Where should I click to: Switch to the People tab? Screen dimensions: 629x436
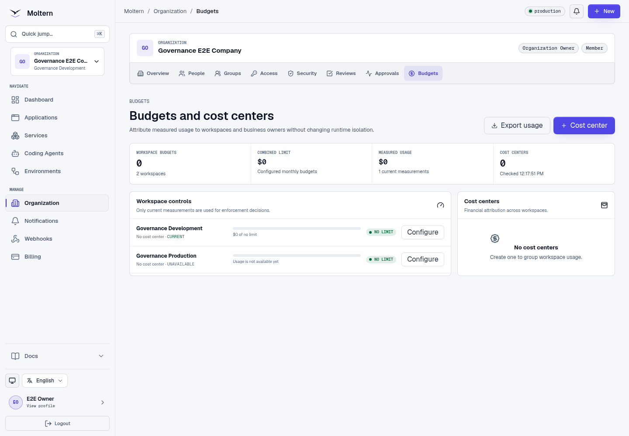(x=192, y=73)
